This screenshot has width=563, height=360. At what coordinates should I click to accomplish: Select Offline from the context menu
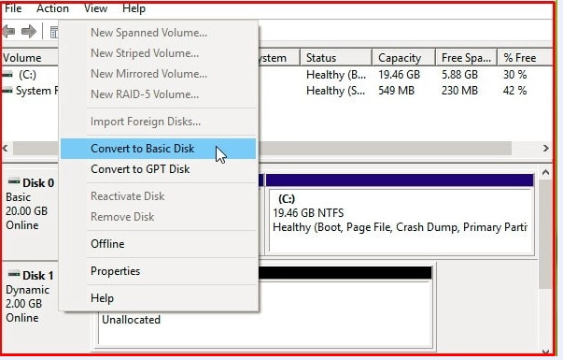coord(158,244)
